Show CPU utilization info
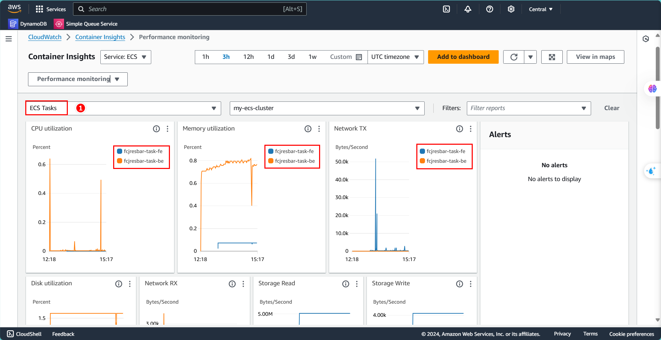The height and width of the screenshot is (340, 661). point(156,129)
